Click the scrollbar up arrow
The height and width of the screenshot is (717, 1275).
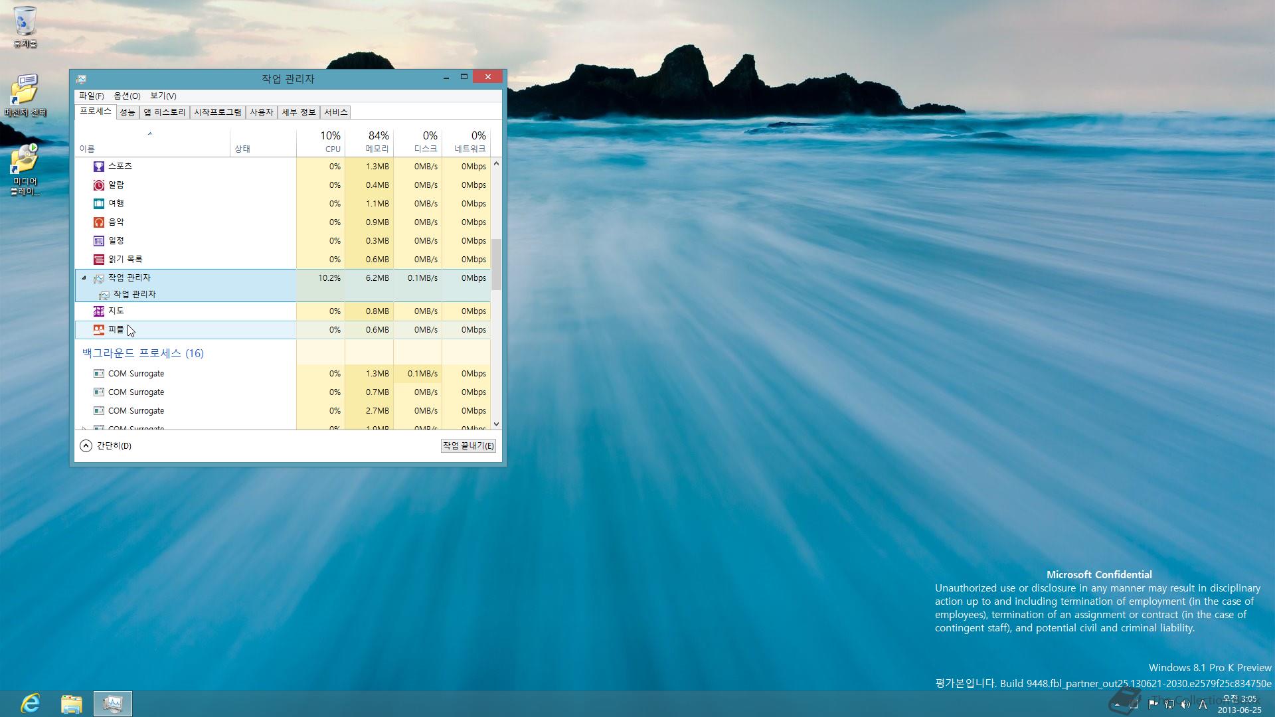pyautogui.click(x=496, y=163)
